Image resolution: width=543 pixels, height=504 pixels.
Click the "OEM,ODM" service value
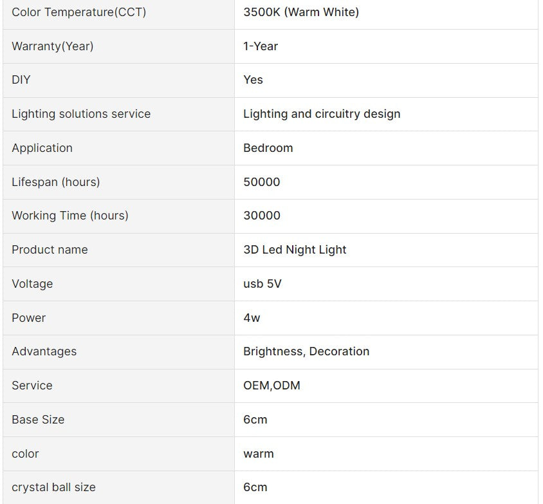(271, 386)
